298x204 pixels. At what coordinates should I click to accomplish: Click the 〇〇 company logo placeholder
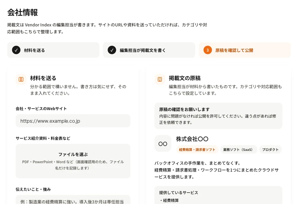[x=163, y=143]
